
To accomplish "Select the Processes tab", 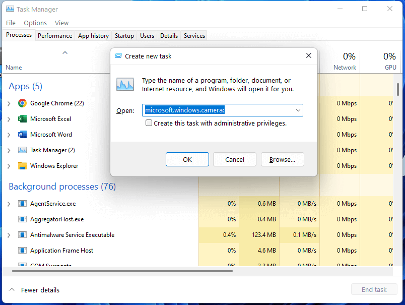I will (19, 35).
